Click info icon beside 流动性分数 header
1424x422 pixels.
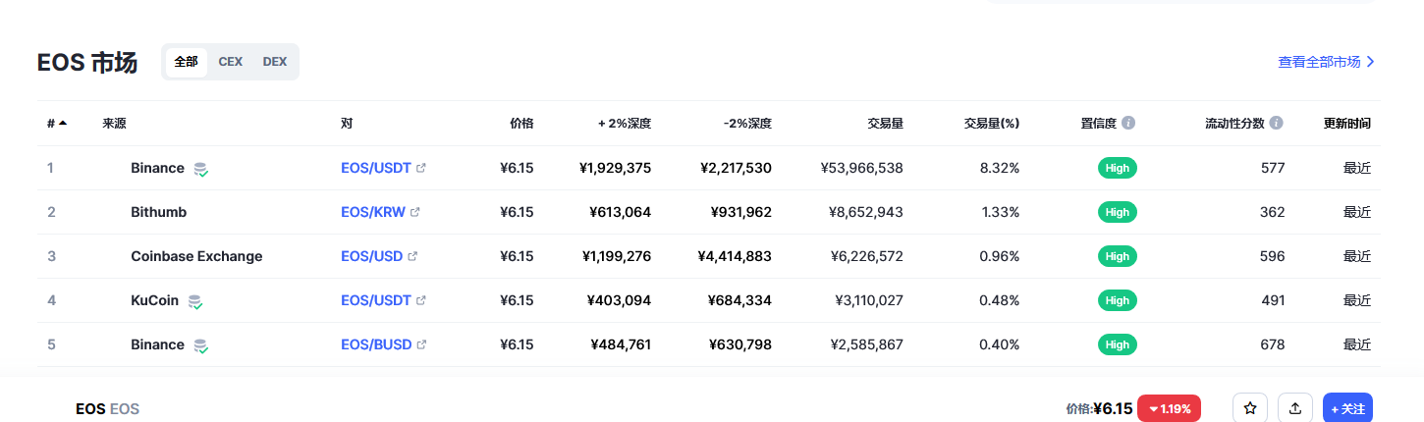click(x=1276, y=124)
